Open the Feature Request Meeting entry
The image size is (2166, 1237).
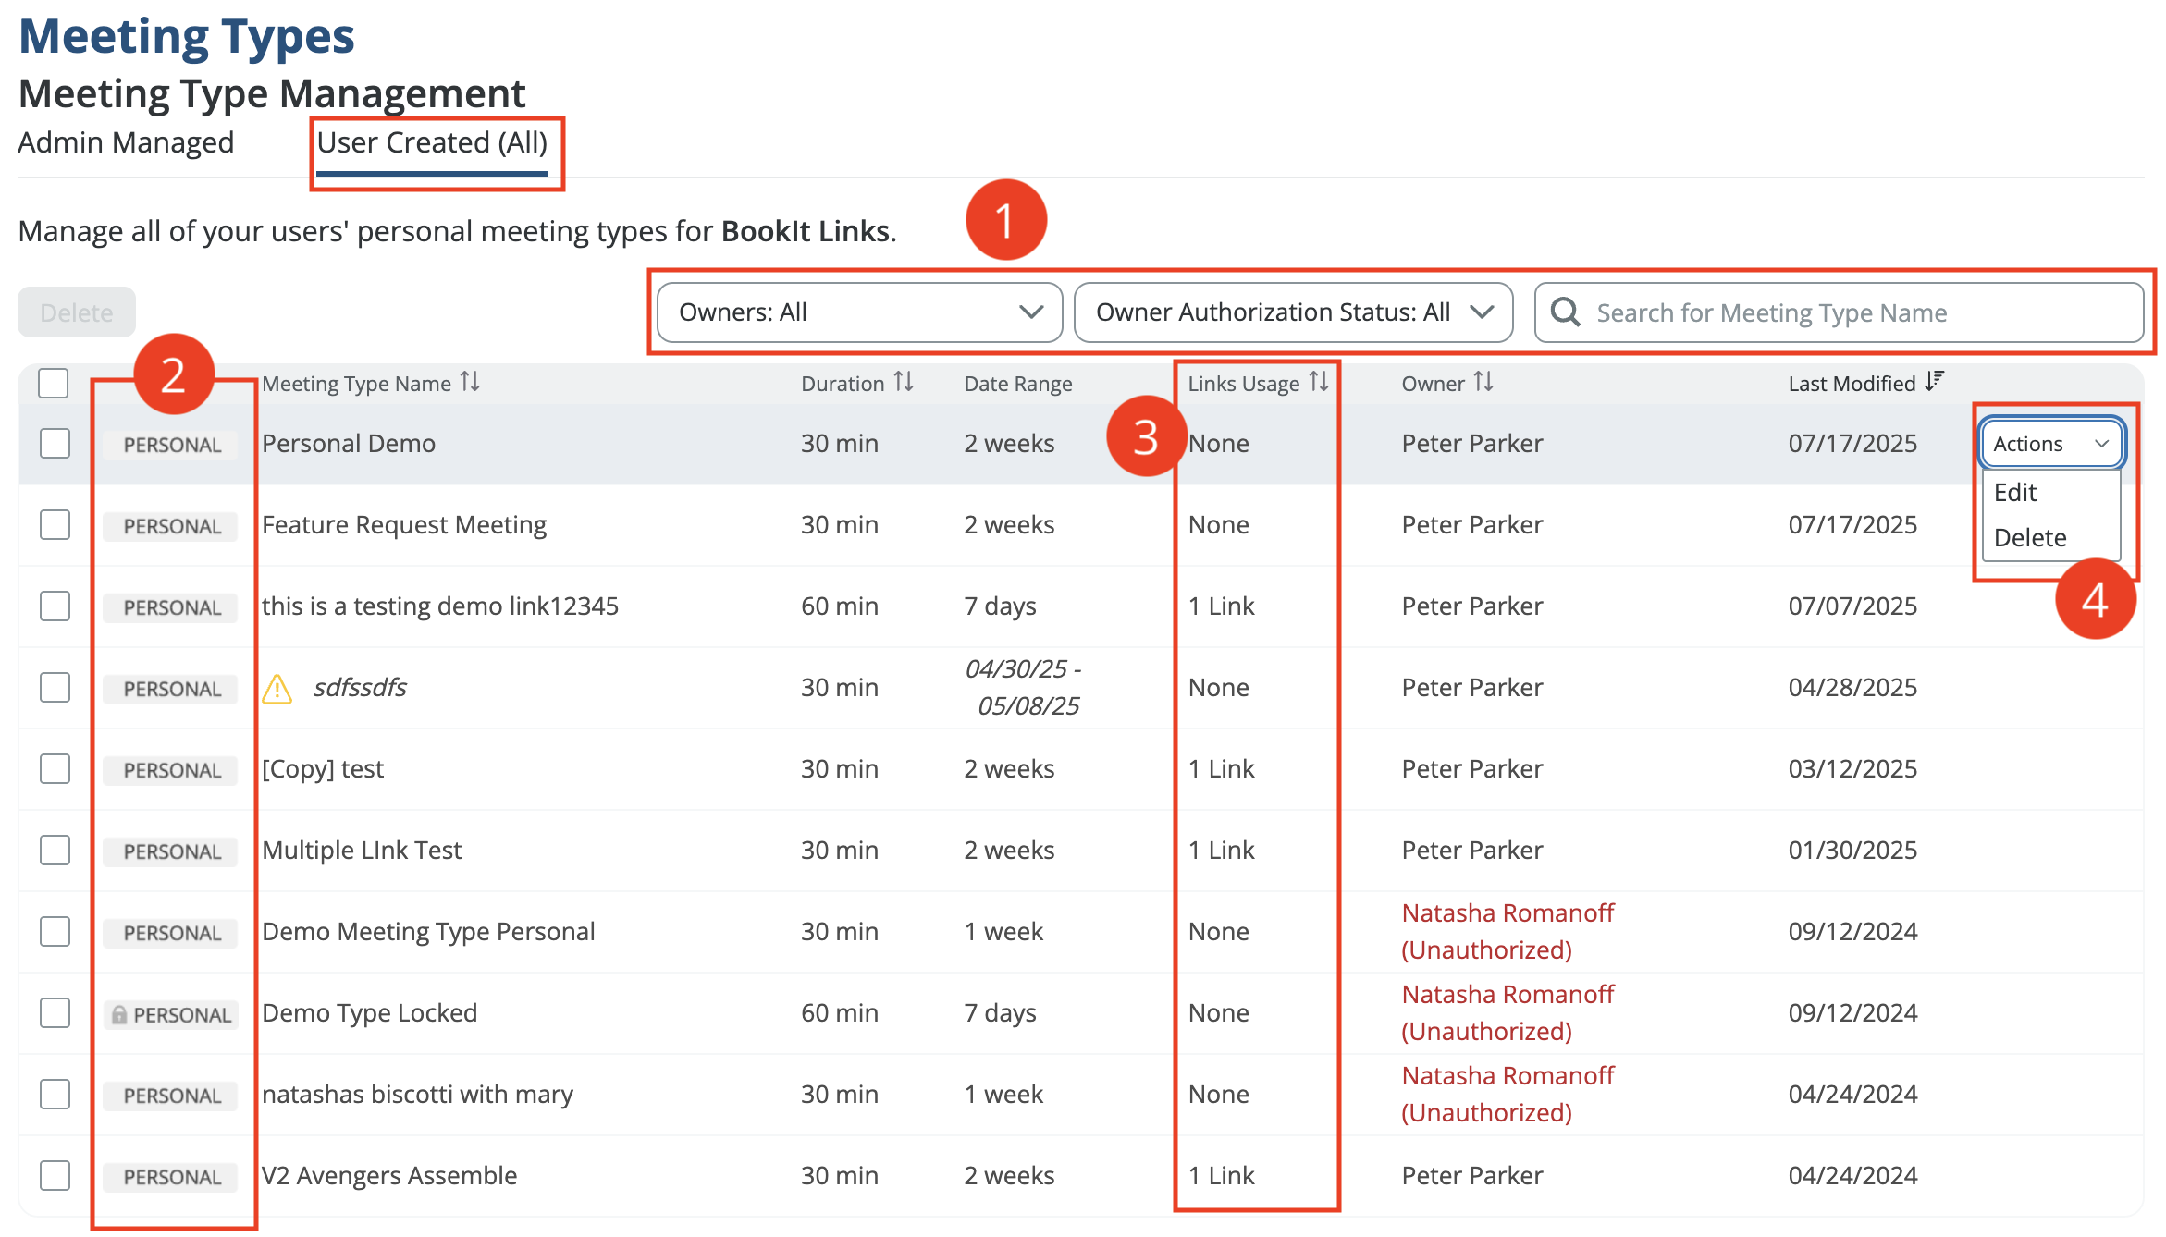(404, 525)
